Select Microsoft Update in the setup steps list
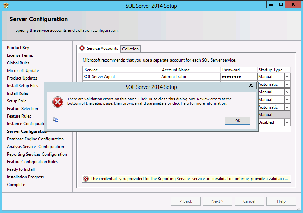 (23, 71)
